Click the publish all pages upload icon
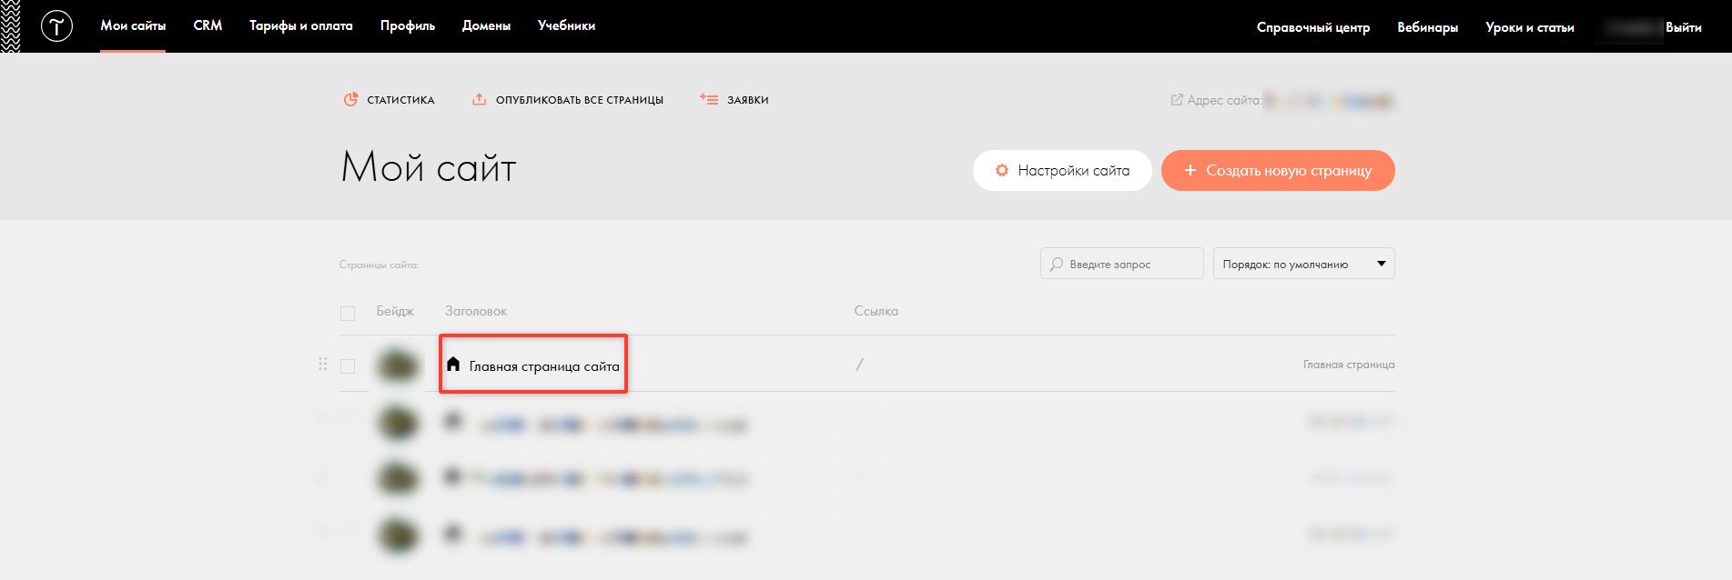The width and height of the screenshot is (1732, 580). 479,100
